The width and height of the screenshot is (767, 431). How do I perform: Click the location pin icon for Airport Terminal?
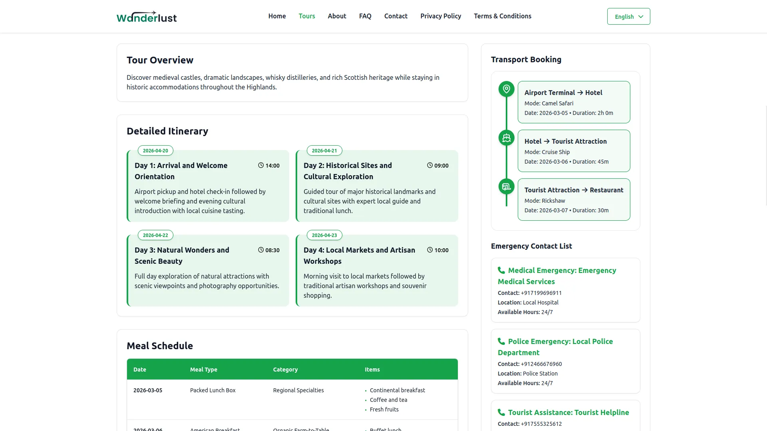pos(506,89)
